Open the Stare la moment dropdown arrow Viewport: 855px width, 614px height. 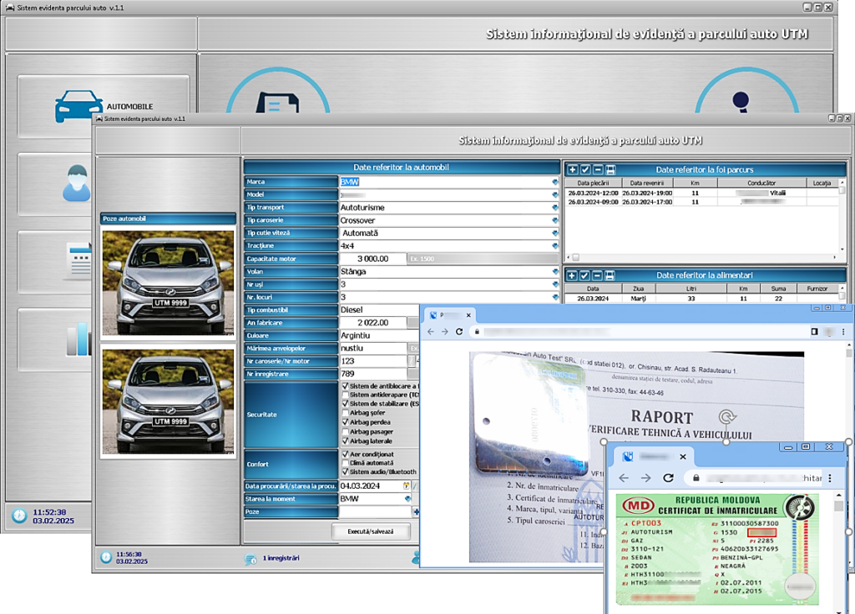pyautogui.click(x=407, y=499)
